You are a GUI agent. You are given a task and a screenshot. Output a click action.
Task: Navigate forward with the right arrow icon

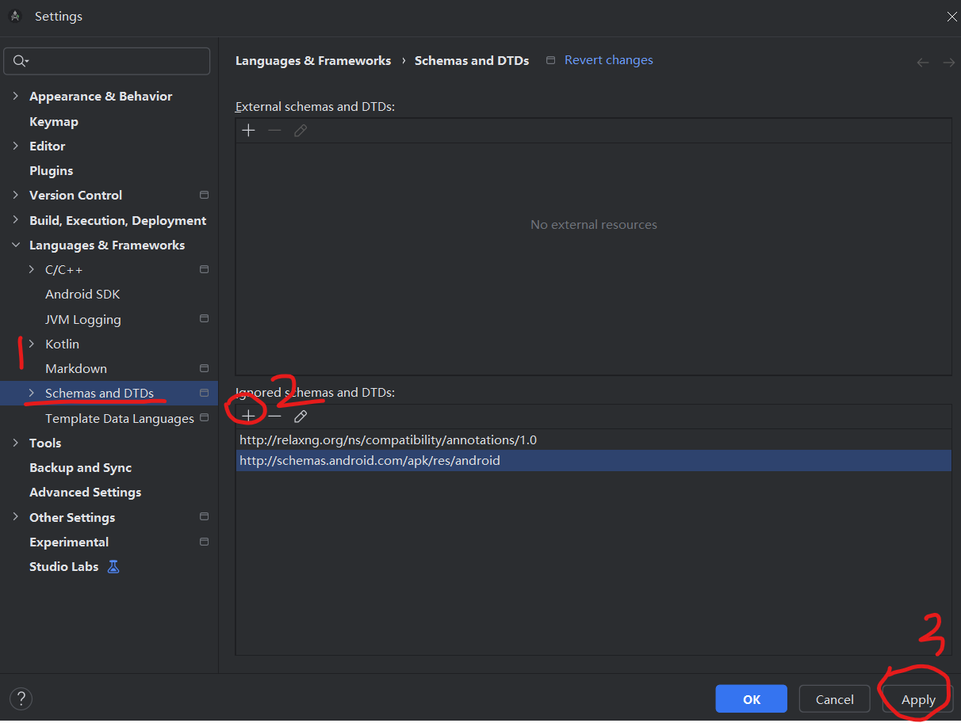pyautogui.click(x=949, y=62)
